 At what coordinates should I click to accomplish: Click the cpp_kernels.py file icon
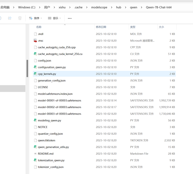(x=35, y=74)
